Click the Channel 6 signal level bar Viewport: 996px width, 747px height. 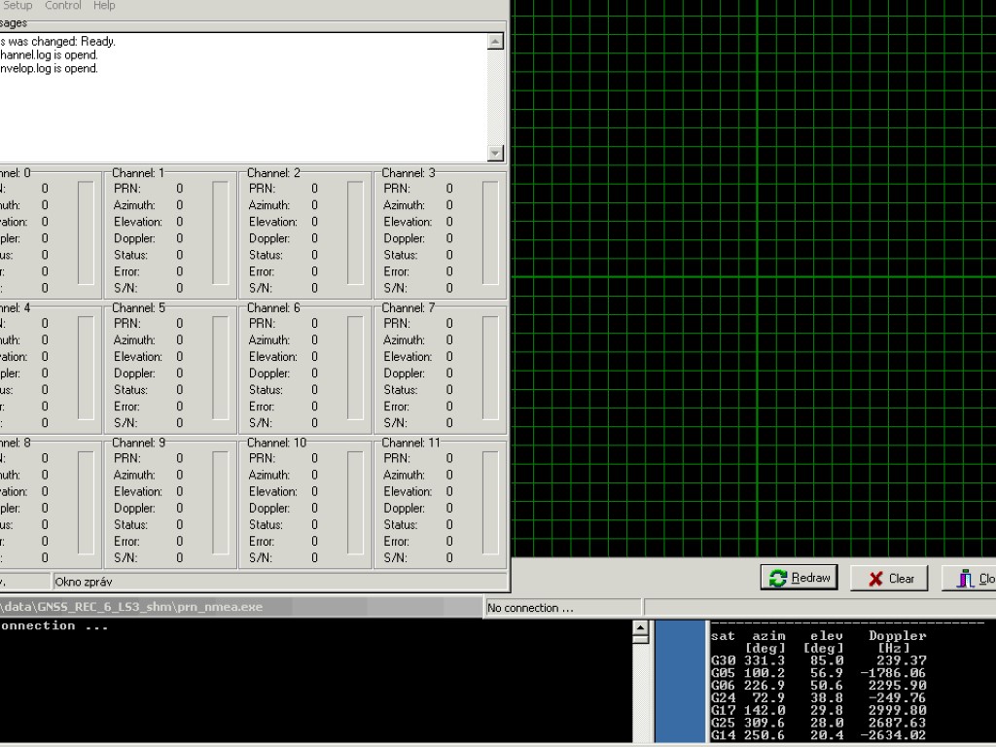pyautogui.click(x=355, y=368)
